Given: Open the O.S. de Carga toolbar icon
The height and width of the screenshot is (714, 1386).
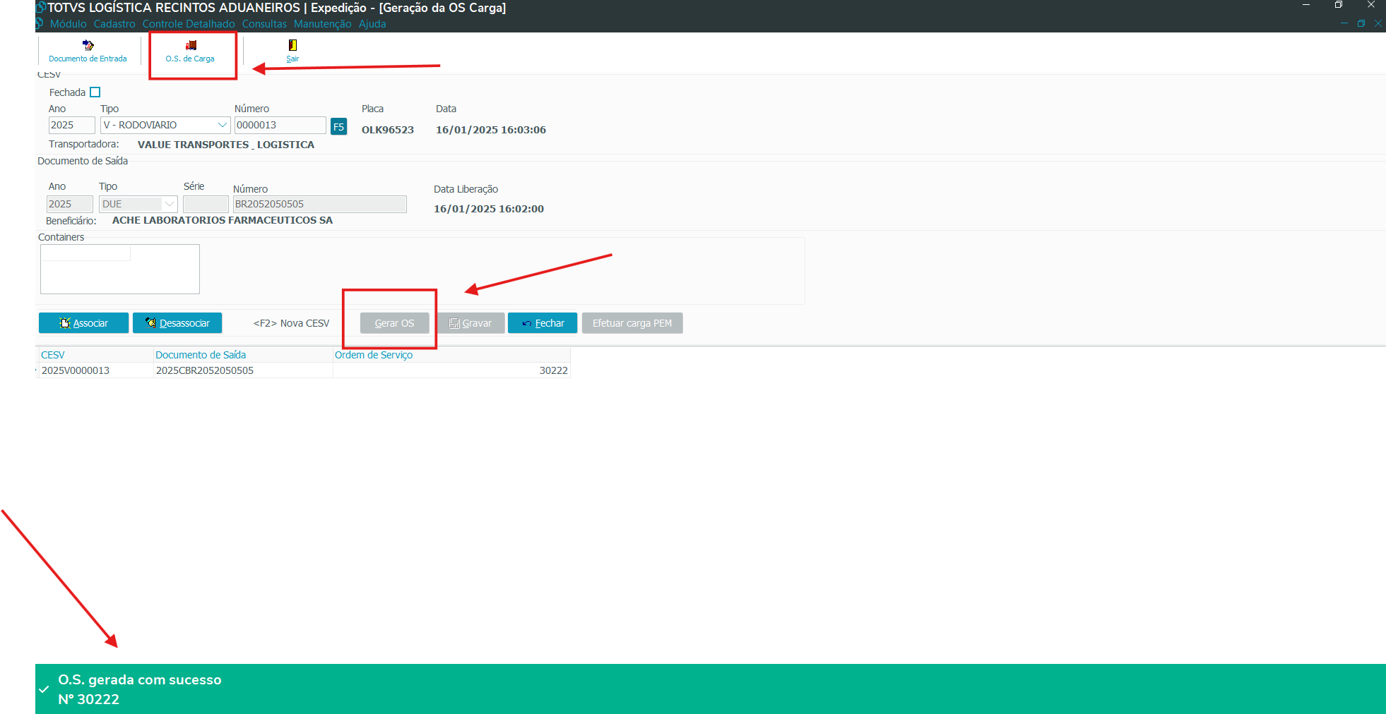Looking at the screenshot, I should (190, 51).
